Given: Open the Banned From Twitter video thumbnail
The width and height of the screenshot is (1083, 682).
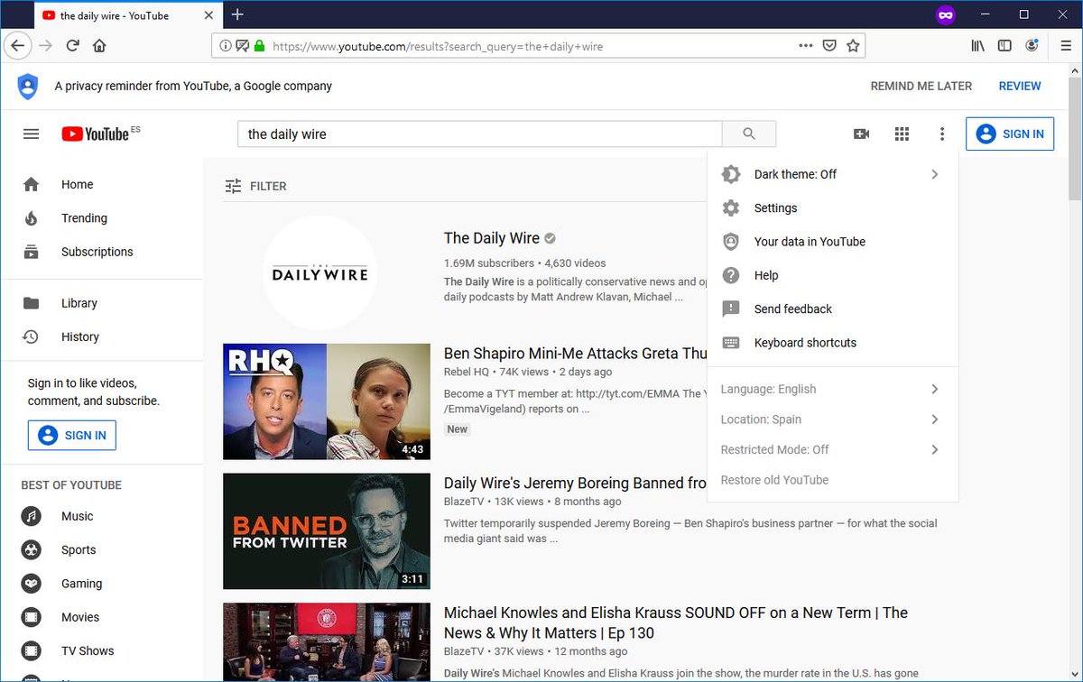Looking at the screenshot, I should [327, 531].
